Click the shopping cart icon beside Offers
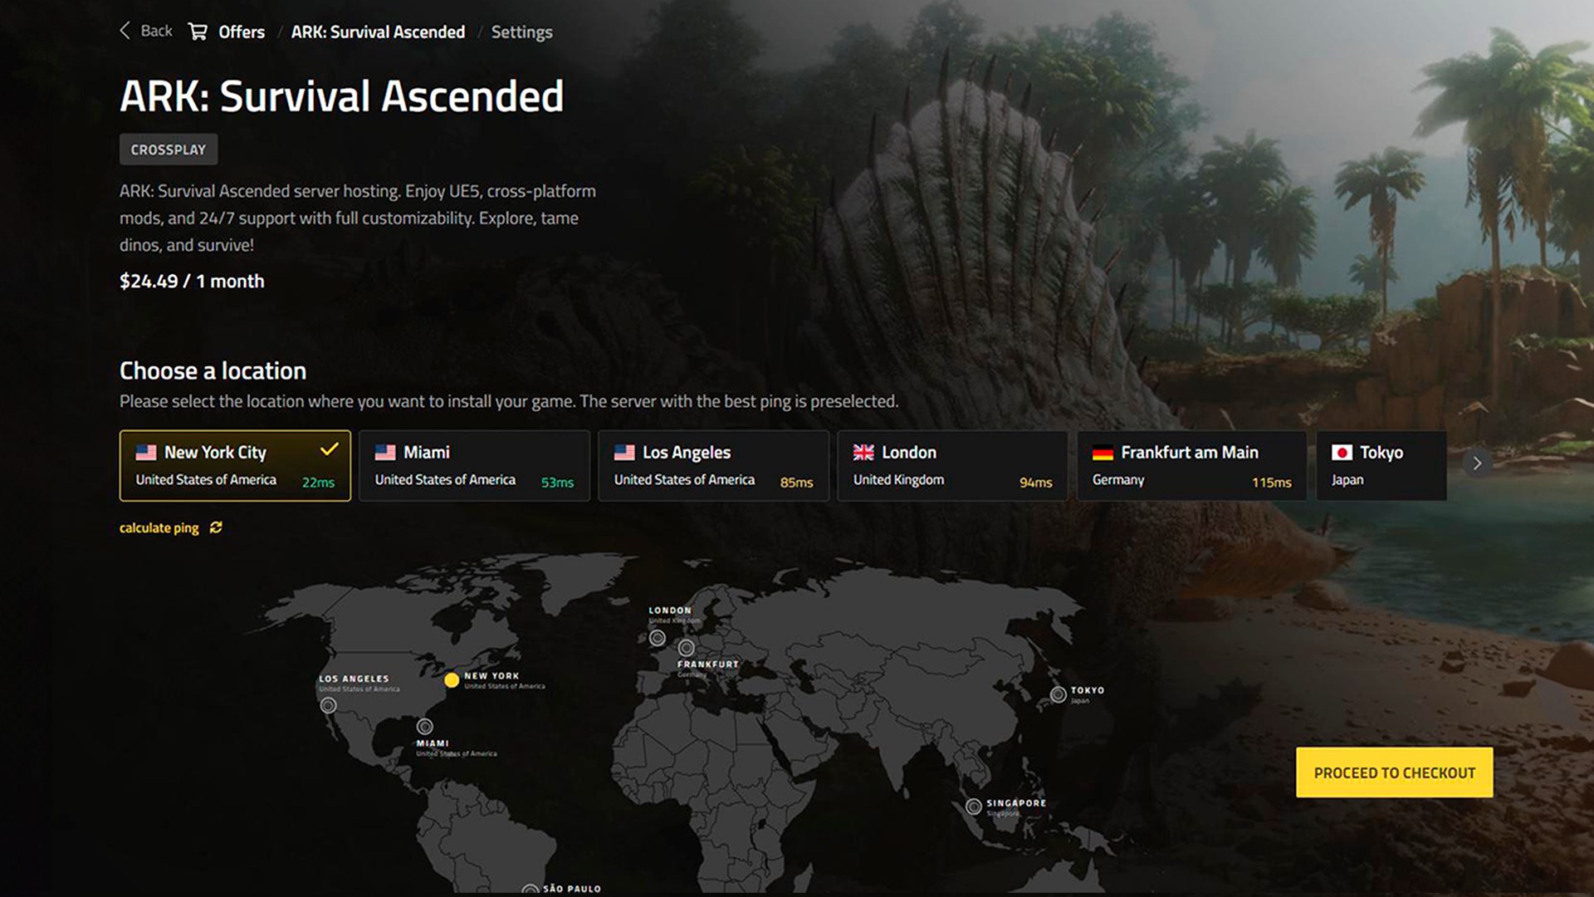This screenshot has height=897, width=1594. pos(198,31)
